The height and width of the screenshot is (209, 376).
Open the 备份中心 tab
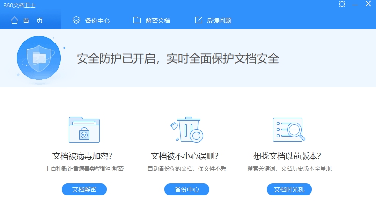pyautogui.click(x=91, y=21)
